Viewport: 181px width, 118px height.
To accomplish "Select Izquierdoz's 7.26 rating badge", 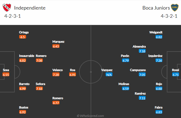I will (x=159, y=60).
